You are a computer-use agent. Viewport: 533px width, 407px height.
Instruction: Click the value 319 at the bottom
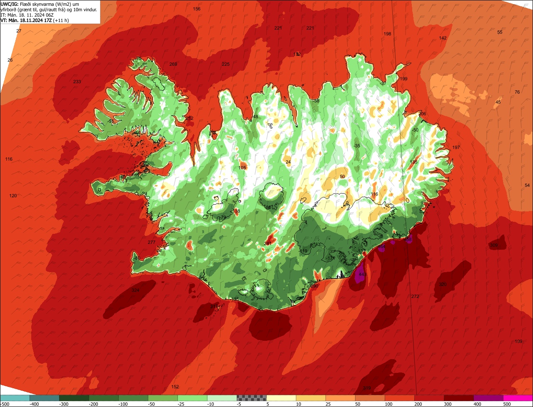coord(367,388)
